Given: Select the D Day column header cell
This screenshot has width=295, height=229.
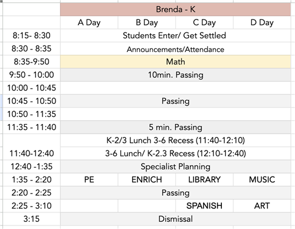Looking at the screenshot, I should 262,22.
